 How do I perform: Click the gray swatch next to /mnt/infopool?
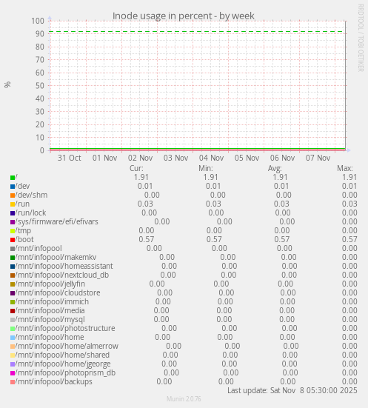point(13,249)
